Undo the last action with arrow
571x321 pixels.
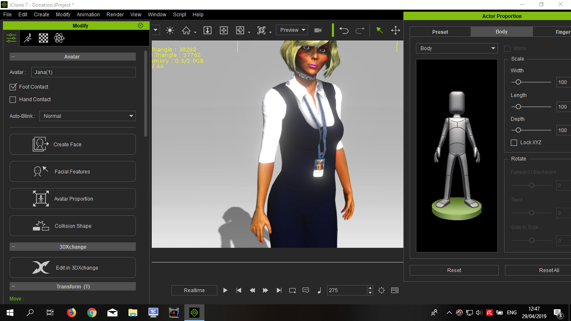coord(344,30)
